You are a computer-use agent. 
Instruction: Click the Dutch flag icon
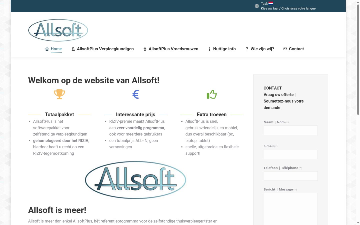click(271, 3)
